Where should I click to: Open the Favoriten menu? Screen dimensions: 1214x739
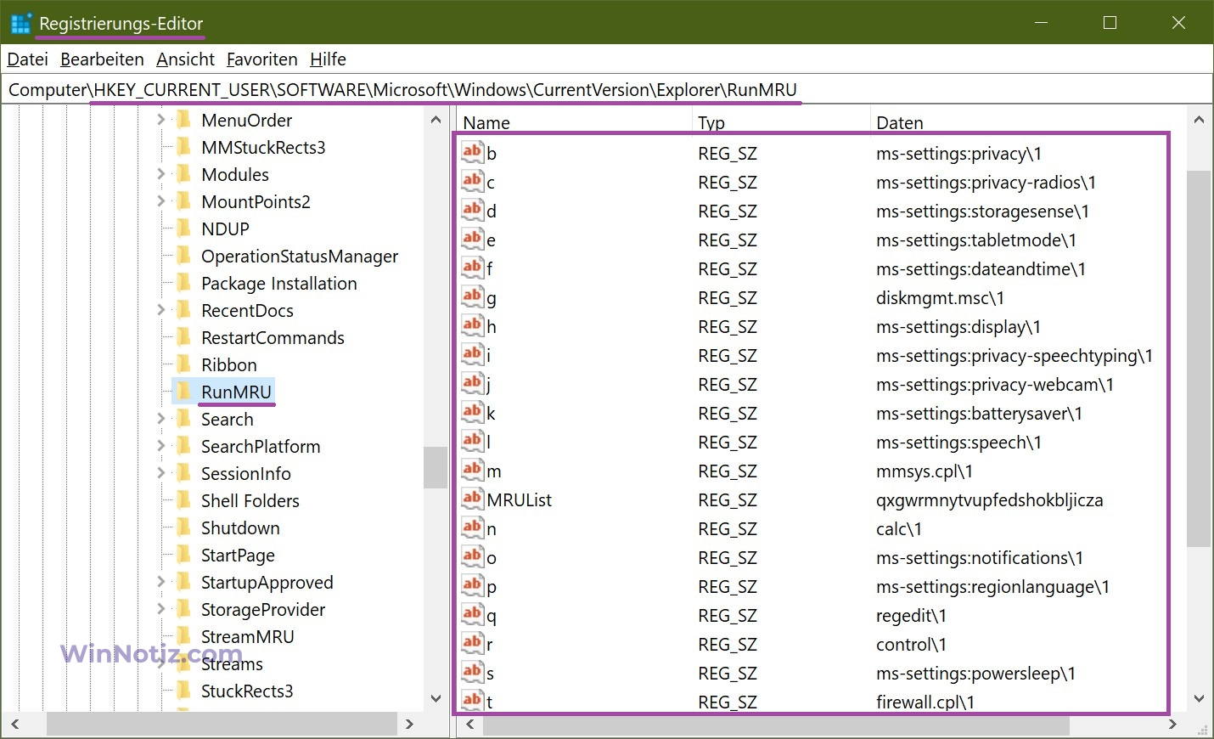point(261,59)
